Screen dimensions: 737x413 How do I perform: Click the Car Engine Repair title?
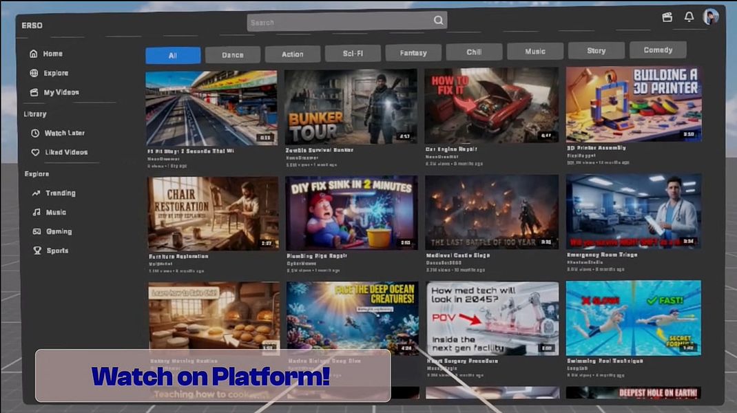tap(451, 149)
